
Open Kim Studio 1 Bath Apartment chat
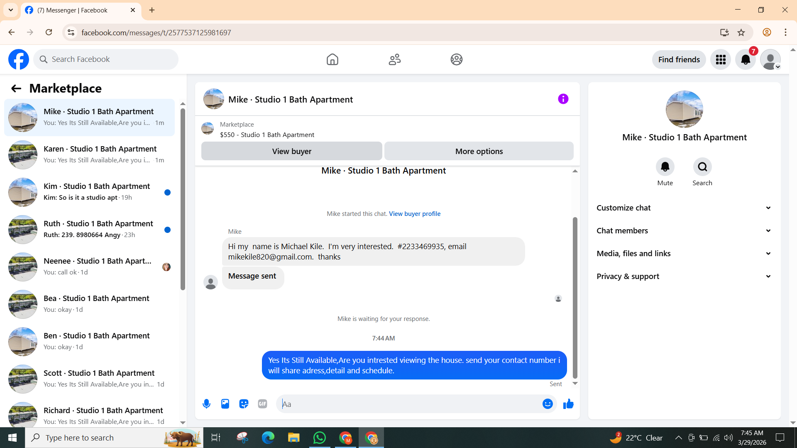(x=89, y=192)
